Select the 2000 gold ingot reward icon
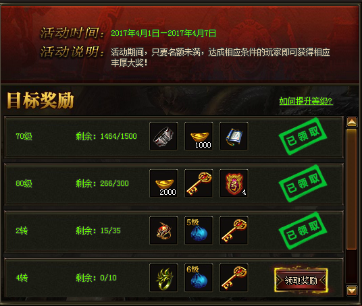Viewport: 362px width, 306px height. pos(163,183)
